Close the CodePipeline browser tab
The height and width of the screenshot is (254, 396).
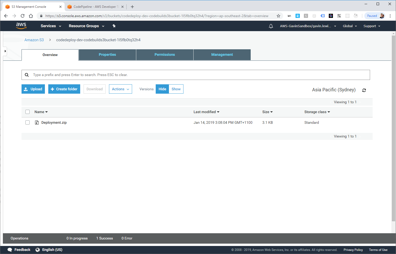(x=122, y=7)
